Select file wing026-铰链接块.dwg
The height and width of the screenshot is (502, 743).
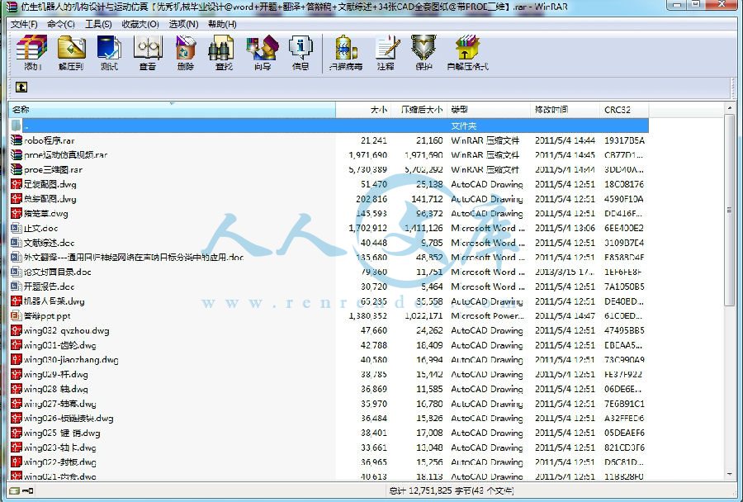(x=69, y=418)
